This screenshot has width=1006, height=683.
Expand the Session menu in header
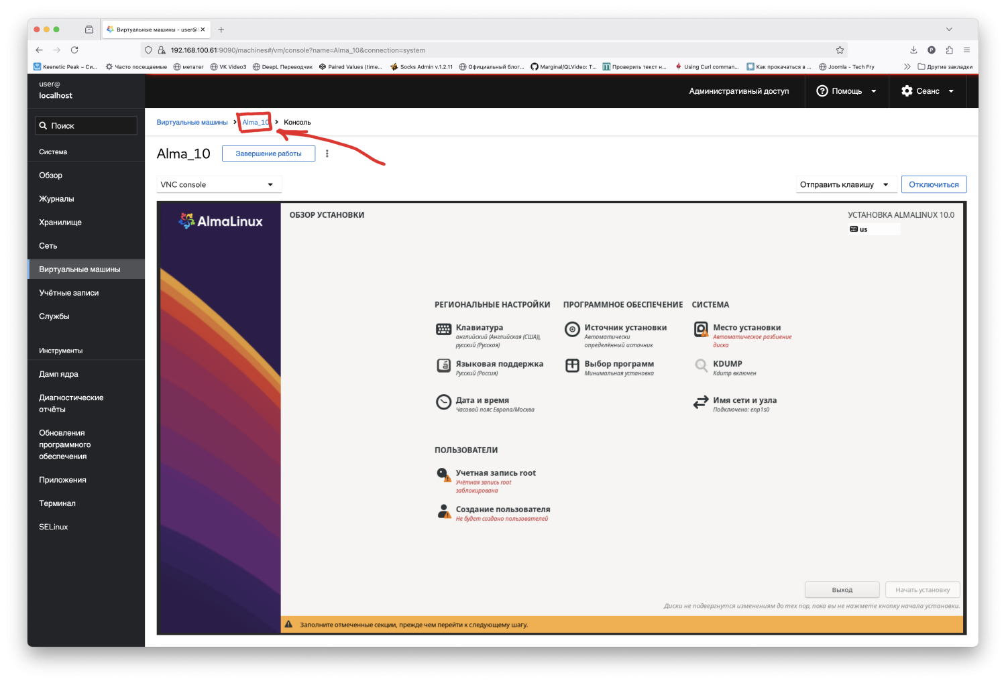[x=928, y=91]
